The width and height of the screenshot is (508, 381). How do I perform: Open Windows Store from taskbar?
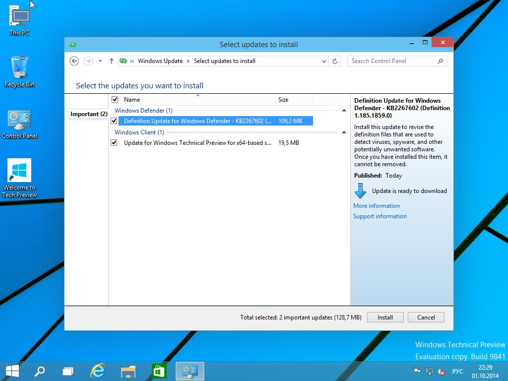(x=159, y=371)
